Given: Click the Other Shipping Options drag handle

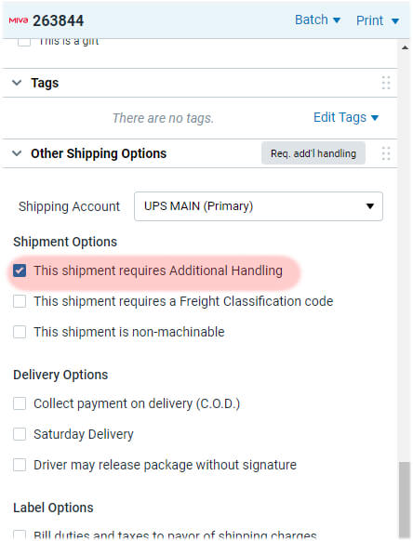Looking at the screenshot, I should (x=386, y=153).
